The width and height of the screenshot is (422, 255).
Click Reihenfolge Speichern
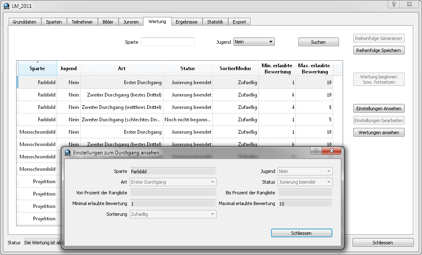tap(379, 50)
